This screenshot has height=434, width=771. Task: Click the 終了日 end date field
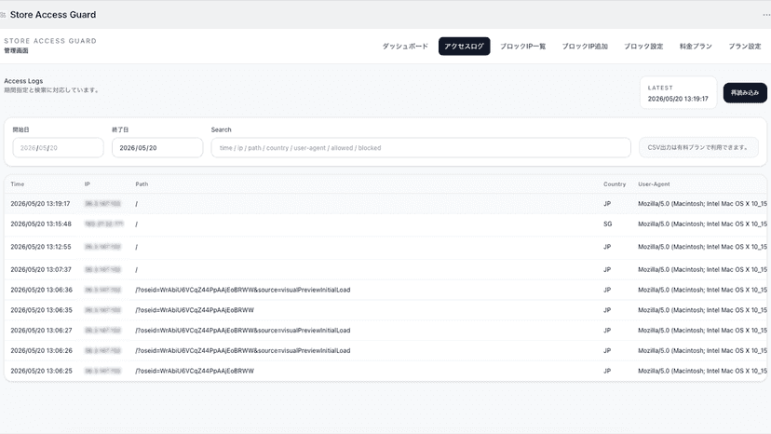157,148
